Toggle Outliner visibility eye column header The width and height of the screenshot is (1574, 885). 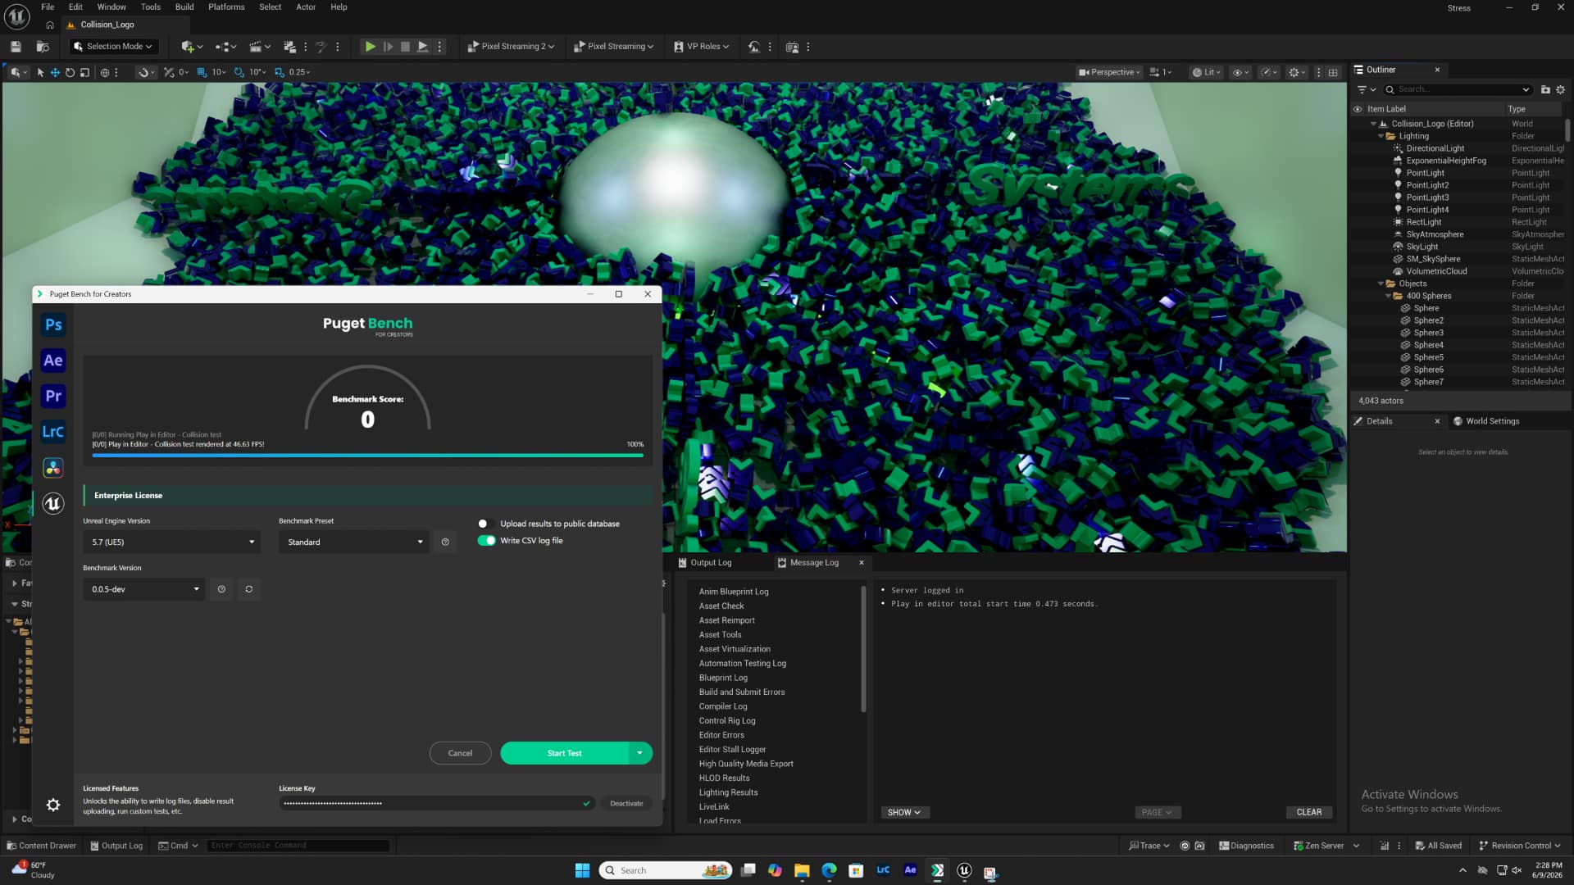point(1358,109)
